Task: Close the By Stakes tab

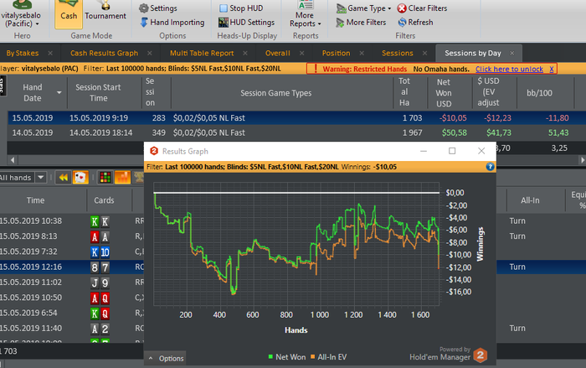Action: [x=50, y=53]
